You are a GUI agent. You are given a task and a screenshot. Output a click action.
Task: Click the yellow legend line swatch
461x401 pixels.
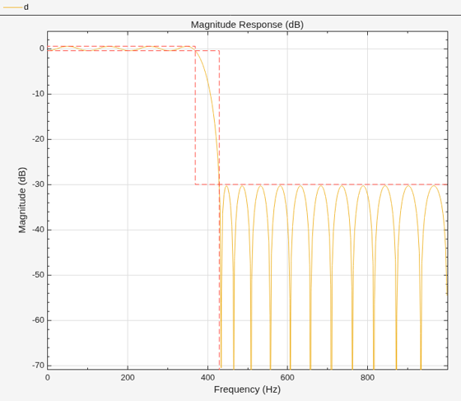tap(12, 7)
